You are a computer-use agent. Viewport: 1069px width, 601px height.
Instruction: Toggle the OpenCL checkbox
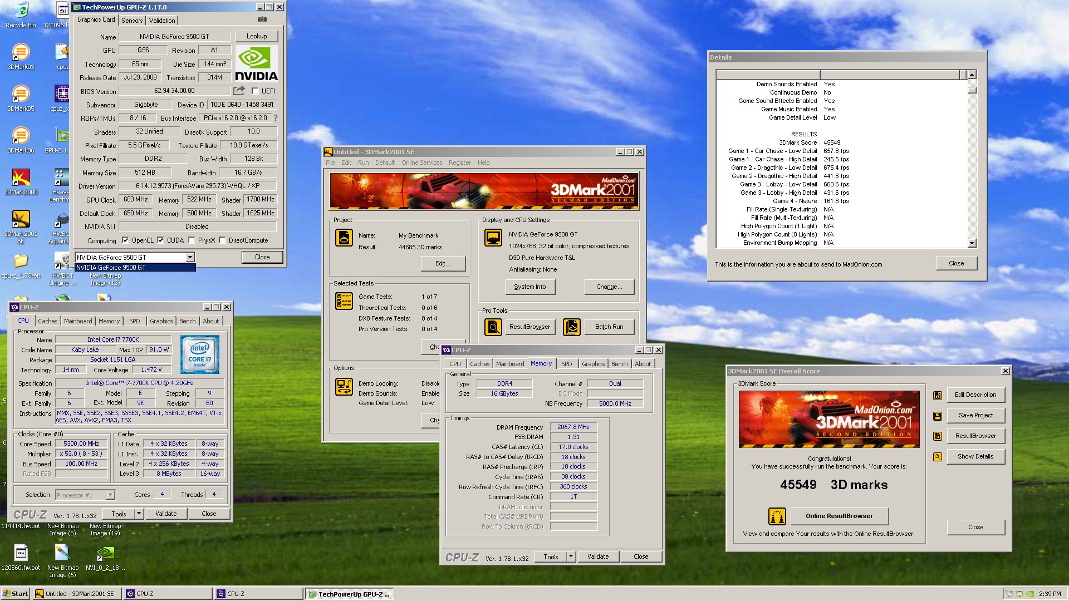[x=125, y=240]
